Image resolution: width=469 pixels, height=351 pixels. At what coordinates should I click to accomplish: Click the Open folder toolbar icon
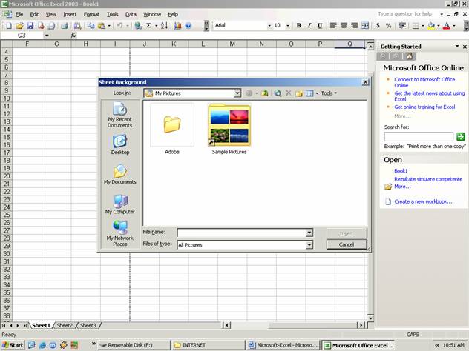pos(19,26)
